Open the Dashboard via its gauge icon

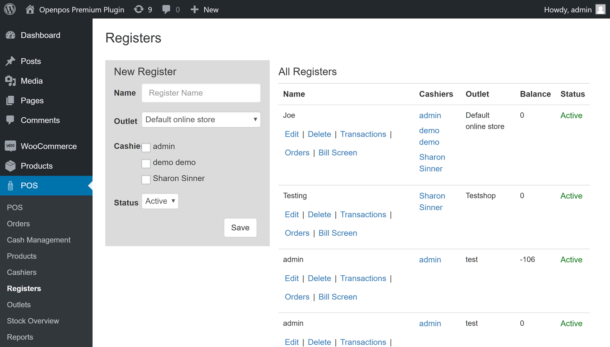click(10, 35)
